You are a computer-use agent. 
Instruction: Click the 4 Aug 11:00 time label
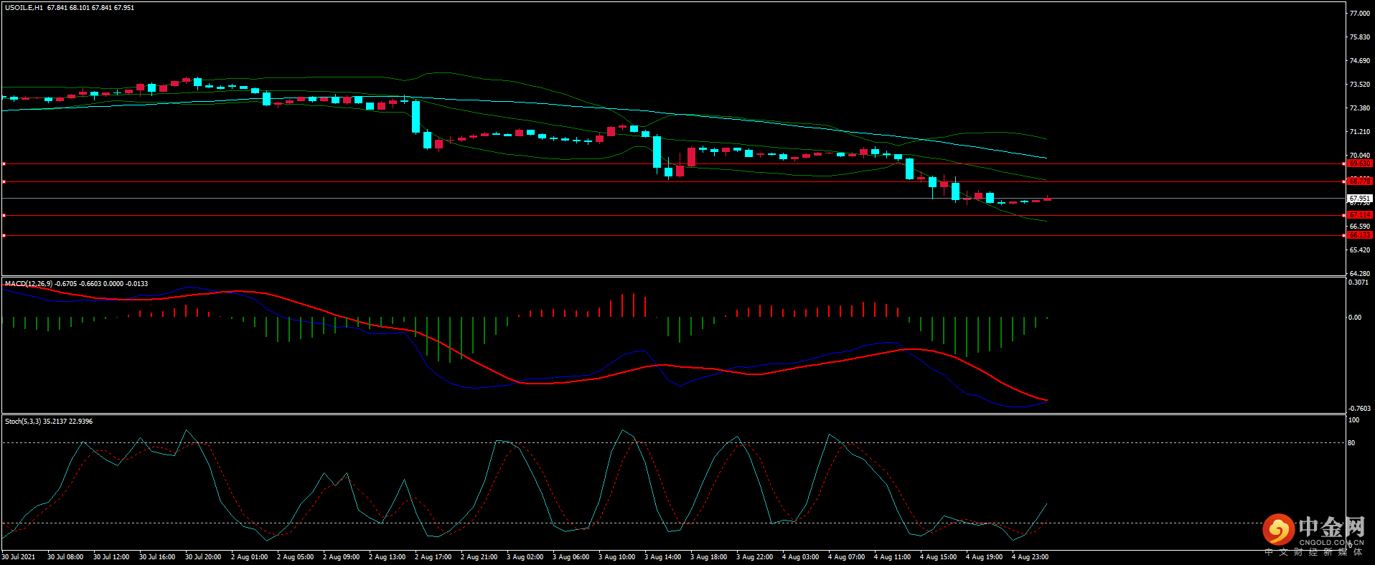tap(892, 557)
